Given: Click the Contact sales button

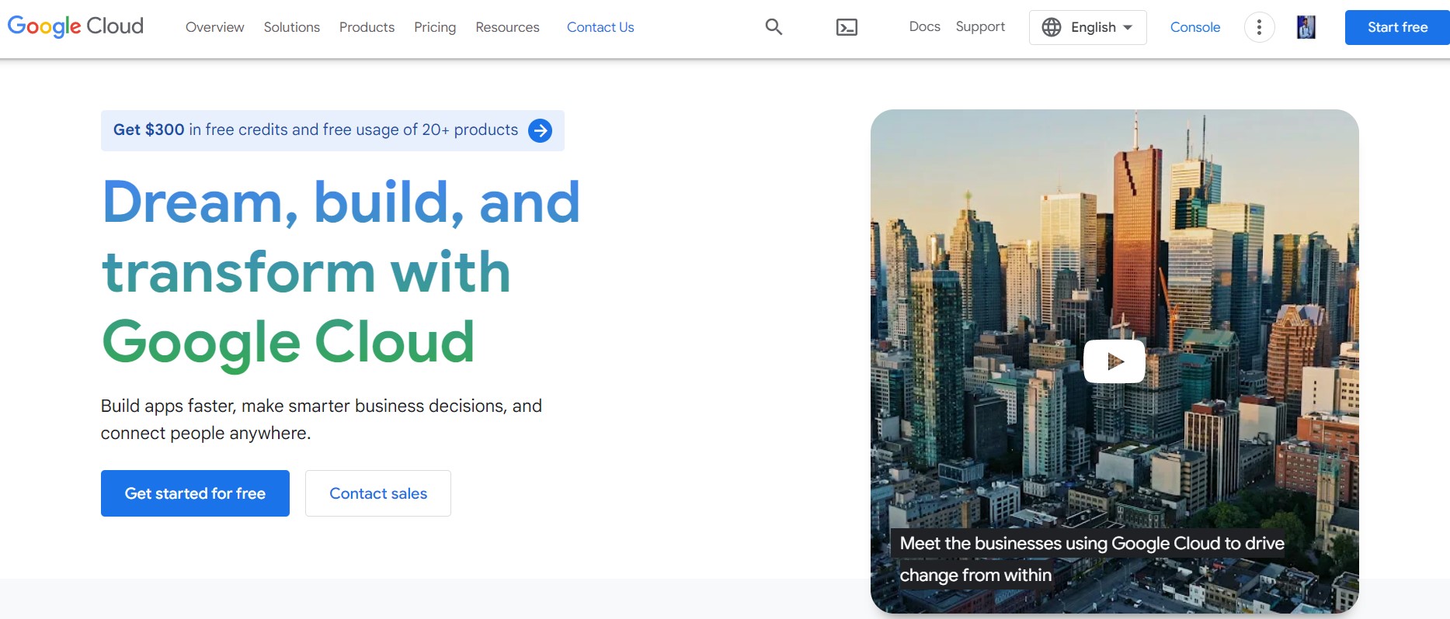Looking at the screenshot, I should (378, 493).
